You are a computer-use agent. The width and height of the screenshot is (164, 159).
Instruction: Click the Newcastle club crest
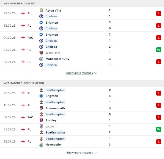click(x=41, y=144)
